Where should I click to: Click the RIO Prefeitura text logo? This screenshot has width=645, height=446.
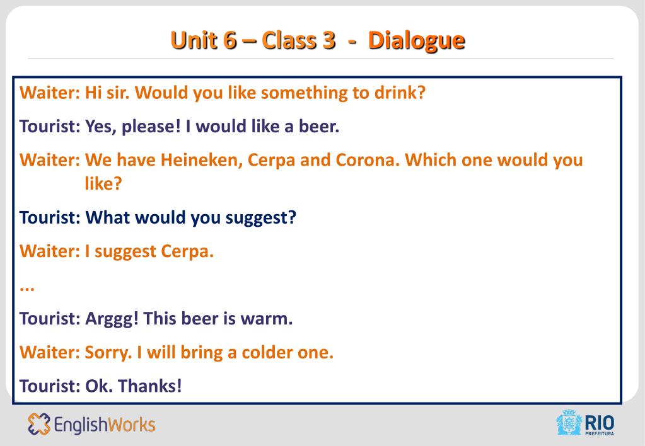coord(600,425)
